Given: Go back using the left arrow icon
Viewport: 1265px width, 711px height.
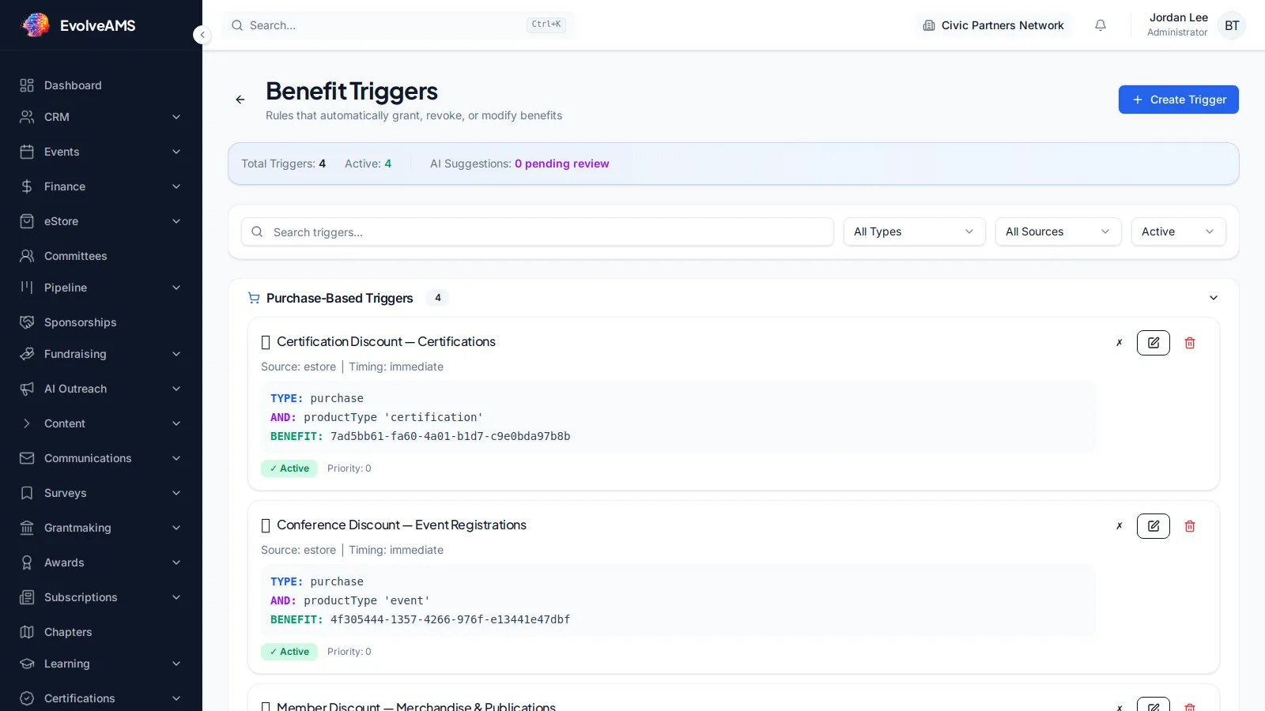Looking at the screenshot, I should tap(240, 100).
